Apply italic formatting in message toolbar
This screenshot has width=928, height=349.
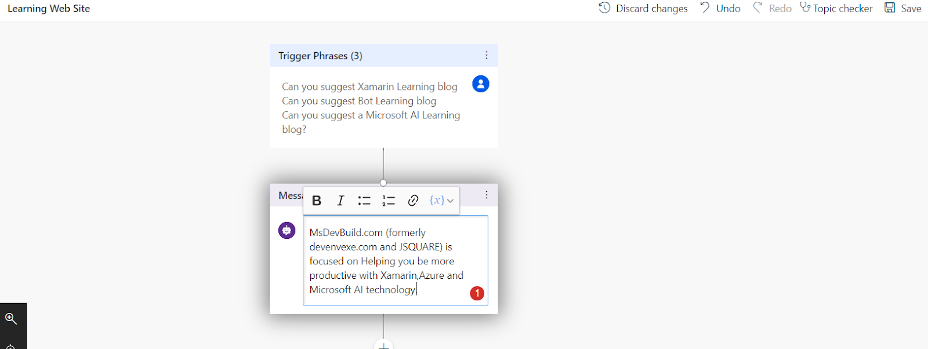pos(340,201)
